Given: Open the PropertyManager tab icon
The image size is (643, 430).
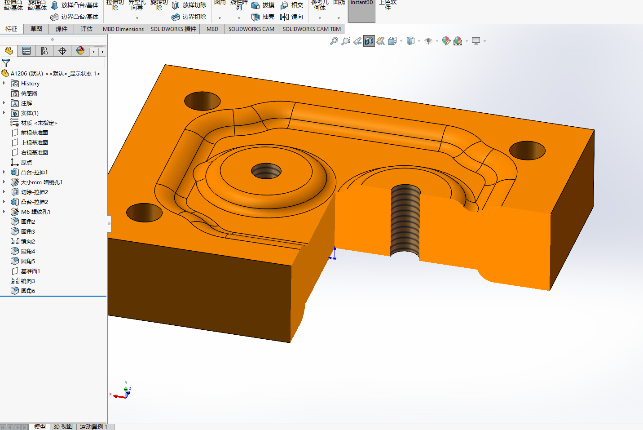Looking at the screenshot, I should point(26,51).
